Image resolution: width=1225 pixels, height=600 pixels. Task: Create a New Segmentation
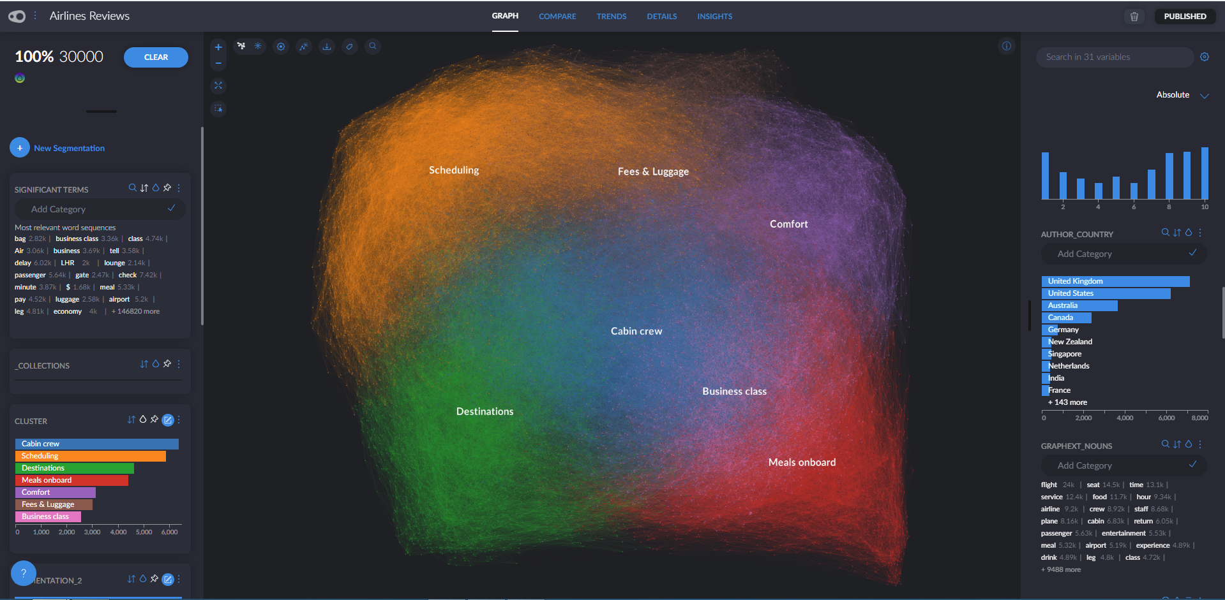point(57,148)
